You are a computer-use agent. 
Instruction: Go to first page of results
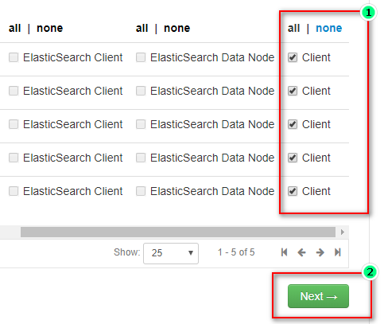coord(284,252)
